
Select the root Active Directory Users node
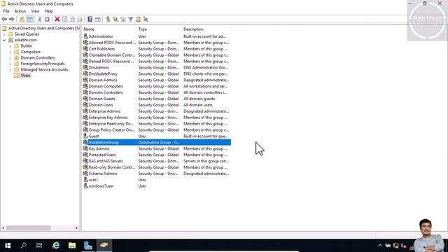(x=43, y=28)
